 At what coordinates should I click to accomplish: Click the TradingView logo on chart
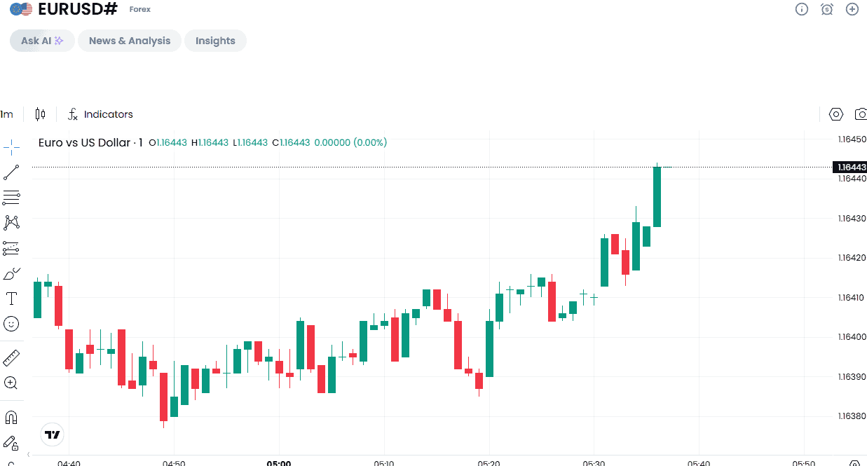click(x=53, y=434)
